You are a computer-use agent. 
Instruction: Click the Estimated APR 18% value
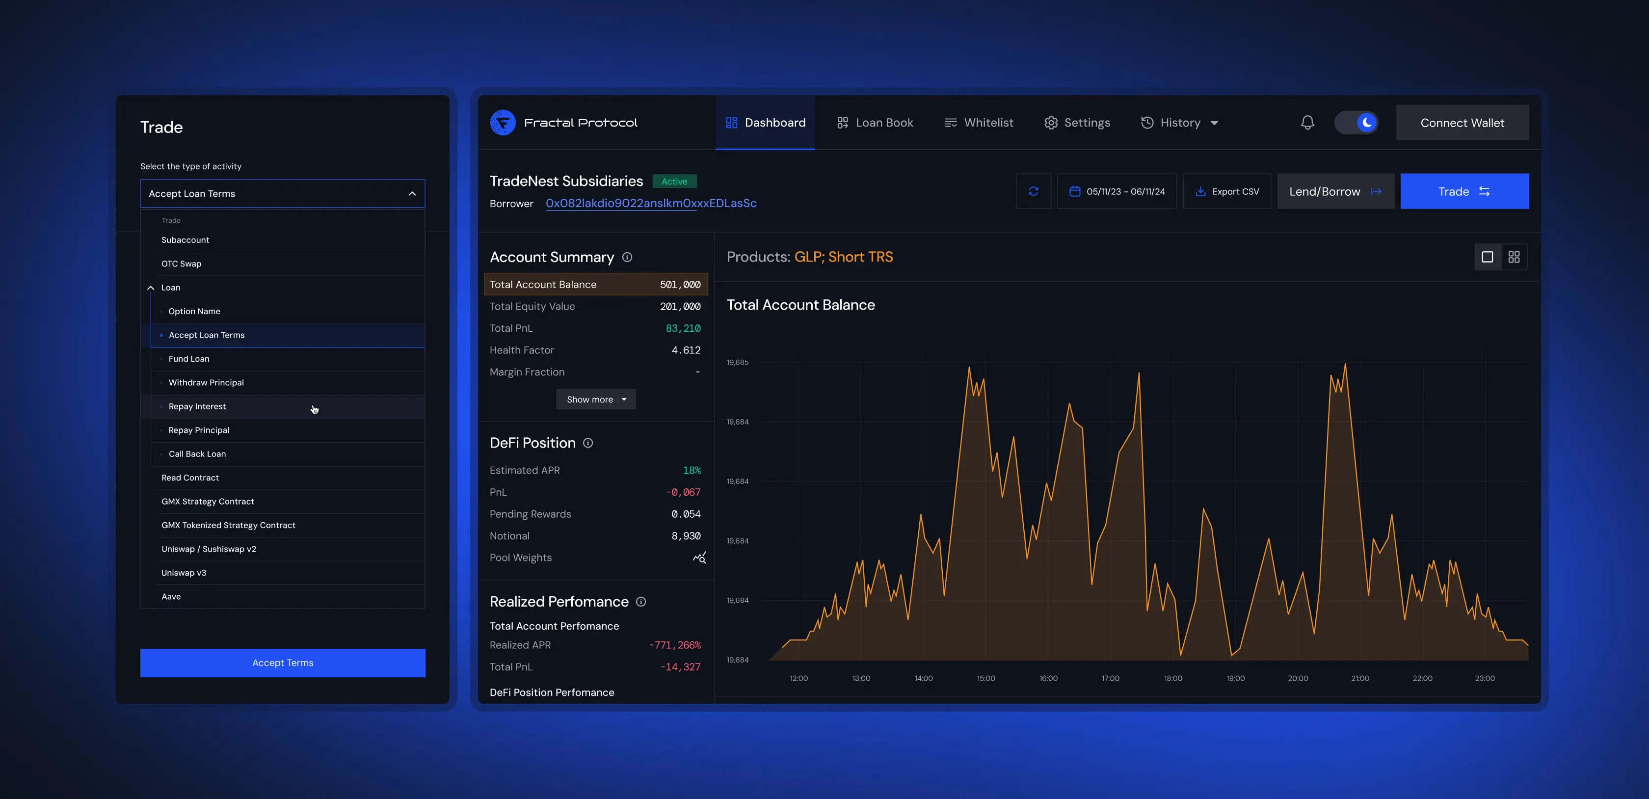point(692,470)
